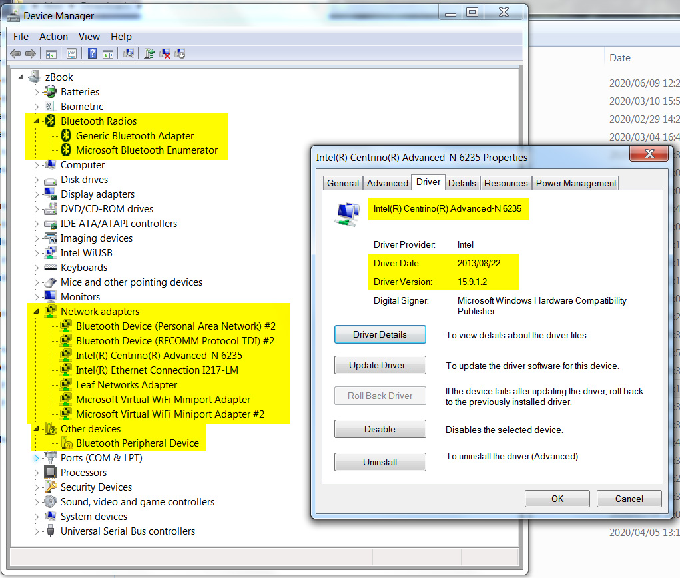The width and height of the screenshot is (680, 578).
Task: Click the blue question mark Help icon
Action: coord(93,53)
